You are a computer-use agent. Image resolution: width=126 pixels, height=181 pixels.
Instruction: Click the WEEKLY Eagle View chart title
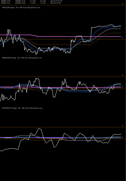click(22, 58)
